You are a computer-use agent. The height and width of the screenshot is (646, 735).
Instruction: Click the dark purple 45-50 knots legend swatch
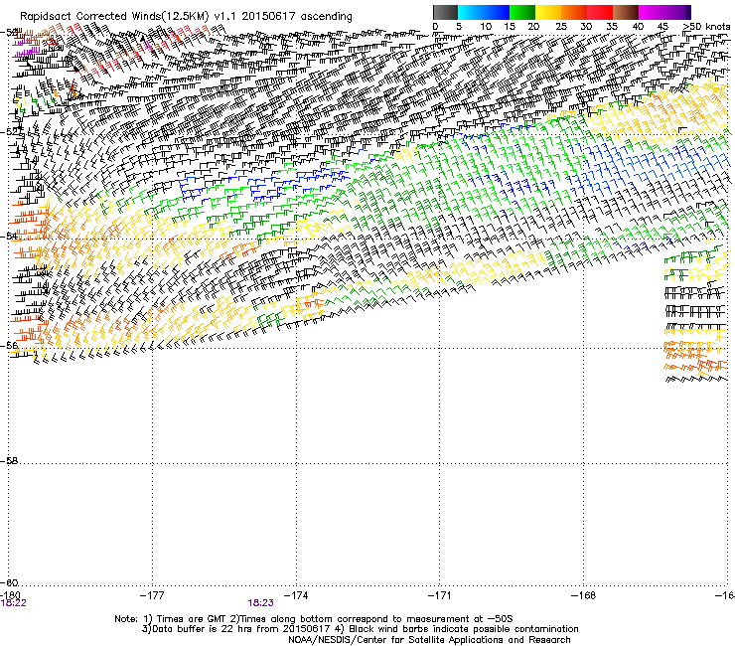click(x=677, y=12)
